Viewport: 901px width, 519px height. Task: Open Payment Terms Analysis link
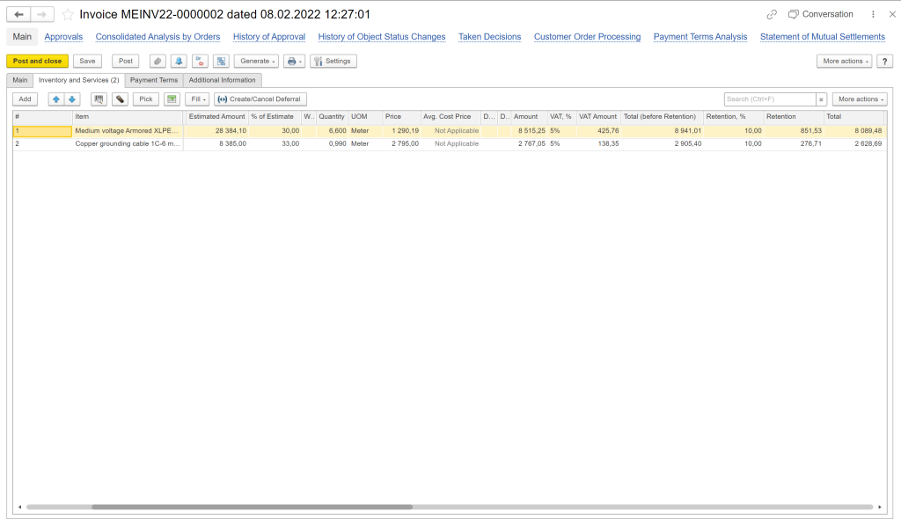tap(700, 37)
